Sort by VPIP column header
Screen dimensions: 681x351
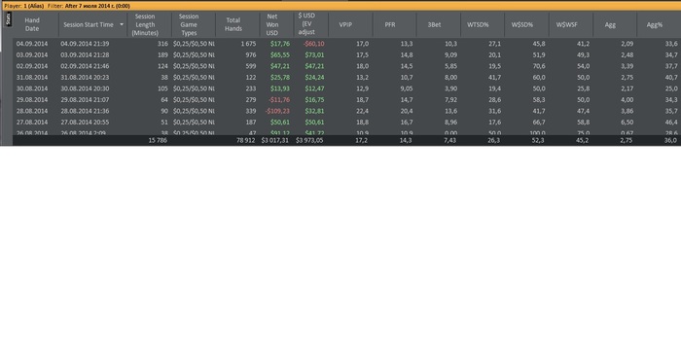point(345,24)
